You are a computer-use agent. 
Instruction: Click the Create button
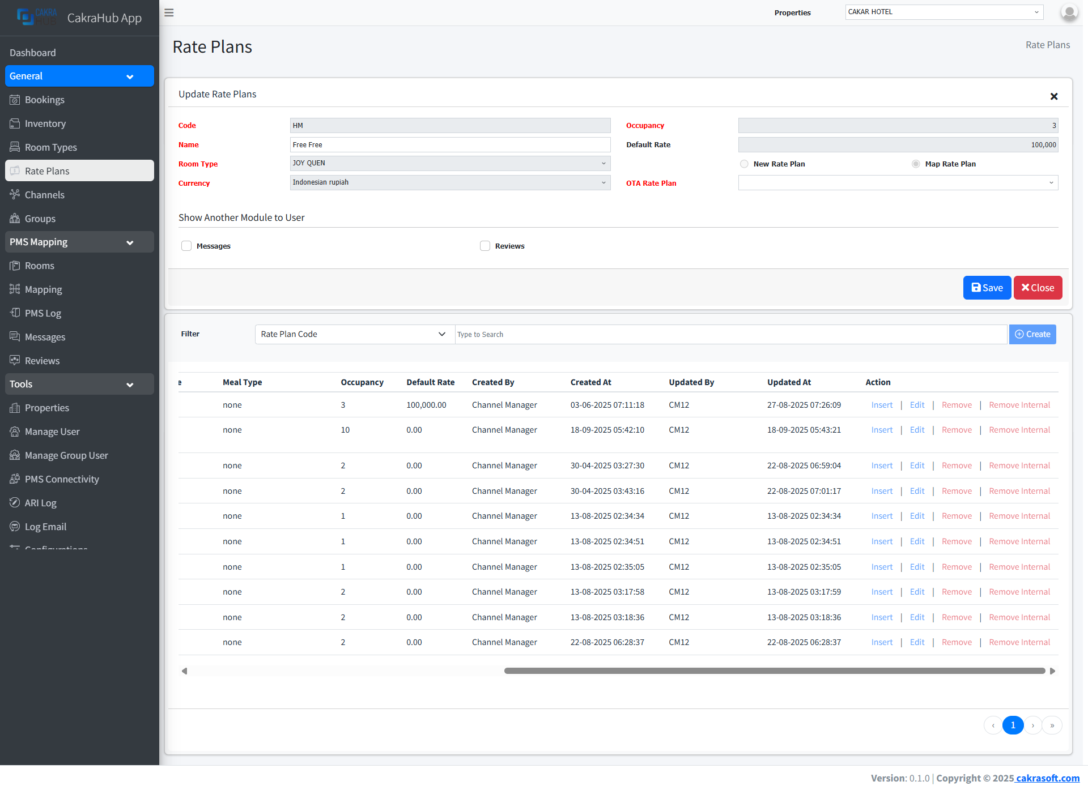[1032, 334]
